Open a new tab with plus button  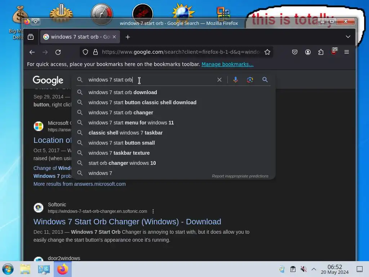coord(128,37)
